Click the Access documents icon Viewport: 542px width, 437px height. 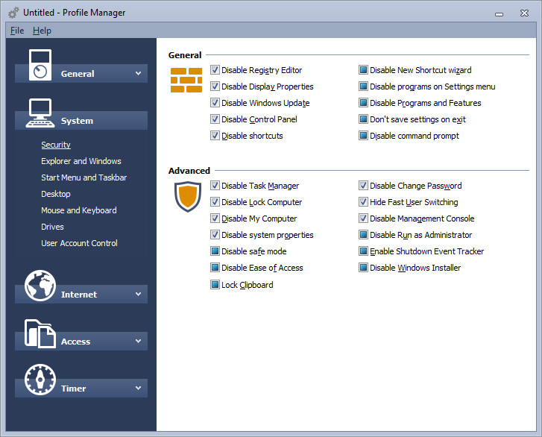pos(40,333)
